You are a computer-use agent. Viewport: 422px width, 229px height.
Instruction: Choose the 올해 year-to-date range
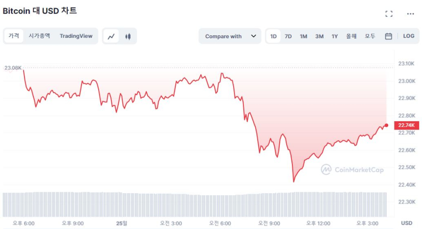[x=351, y=36]
